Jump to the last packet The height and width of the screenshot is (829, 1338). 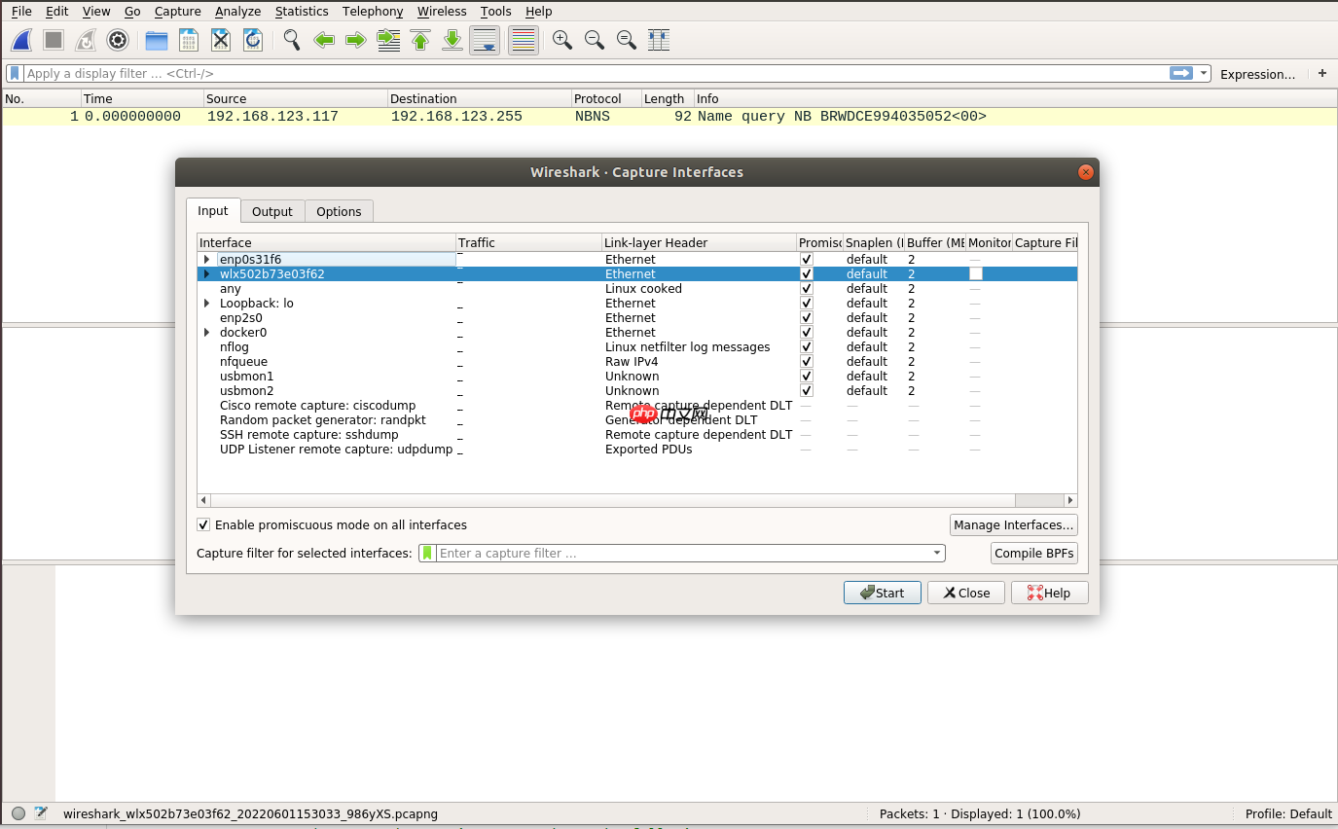pos(452,40)
